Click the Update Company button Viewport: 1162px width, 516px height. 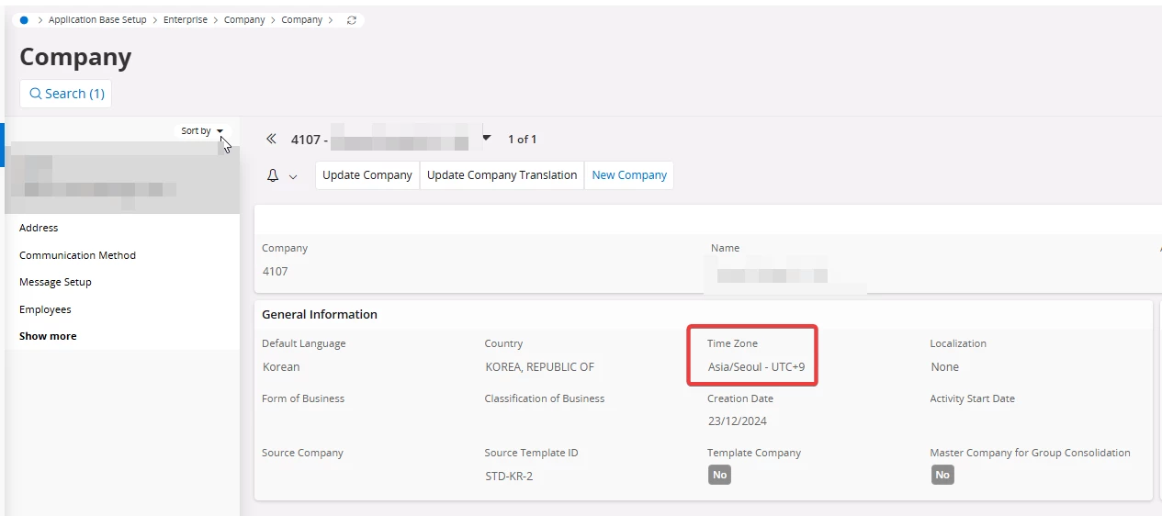(367, 175)
